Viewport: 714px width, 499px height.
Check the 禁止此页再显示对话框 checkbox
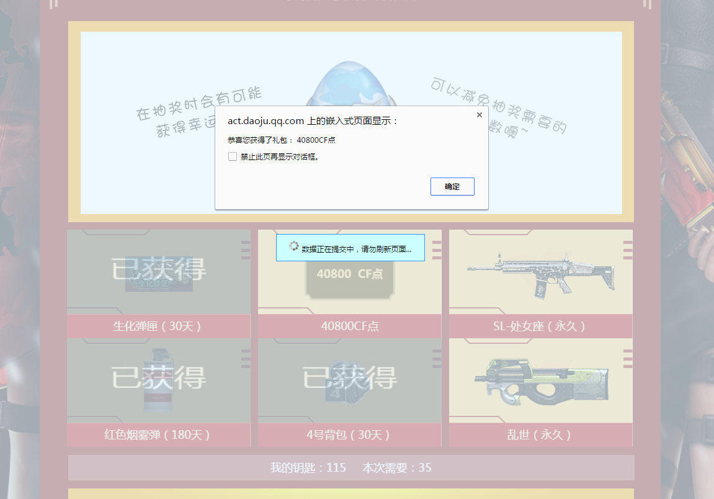(x=233, y=157)
